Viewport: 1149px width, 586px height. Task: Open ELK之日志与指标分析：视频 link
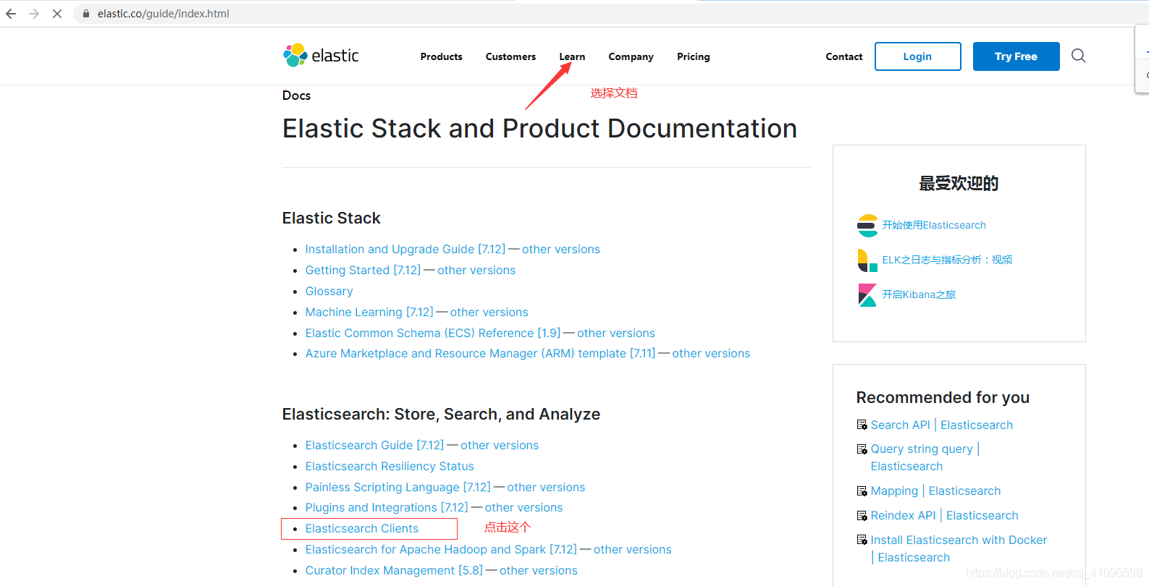click(946, 260)
